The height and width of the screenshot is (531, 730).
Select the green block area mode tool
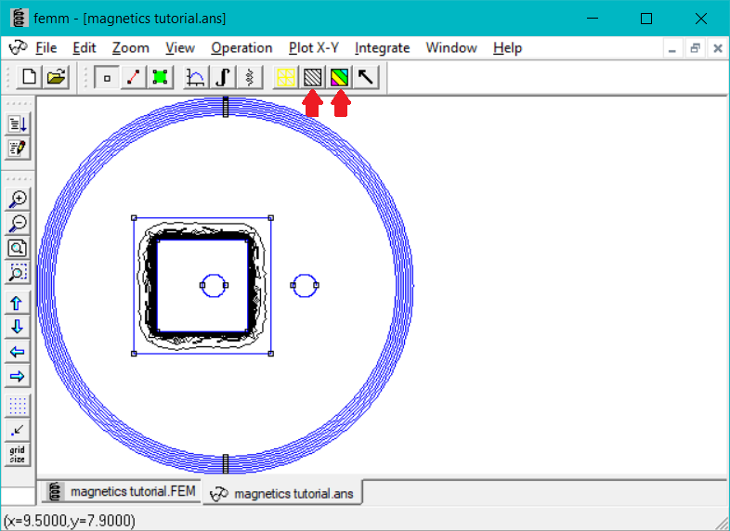(x=160, y=78)
